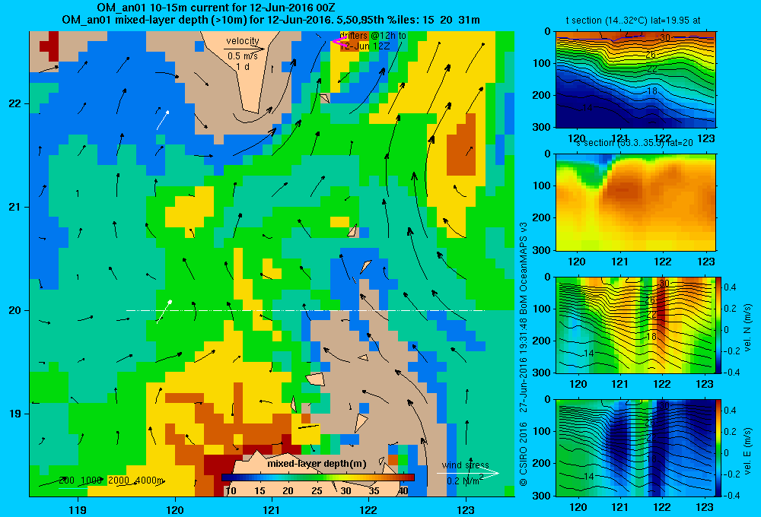This screenshot has height=517, width=761.
Task: Click the mixed-layer depth color bar
Action: 318,477
